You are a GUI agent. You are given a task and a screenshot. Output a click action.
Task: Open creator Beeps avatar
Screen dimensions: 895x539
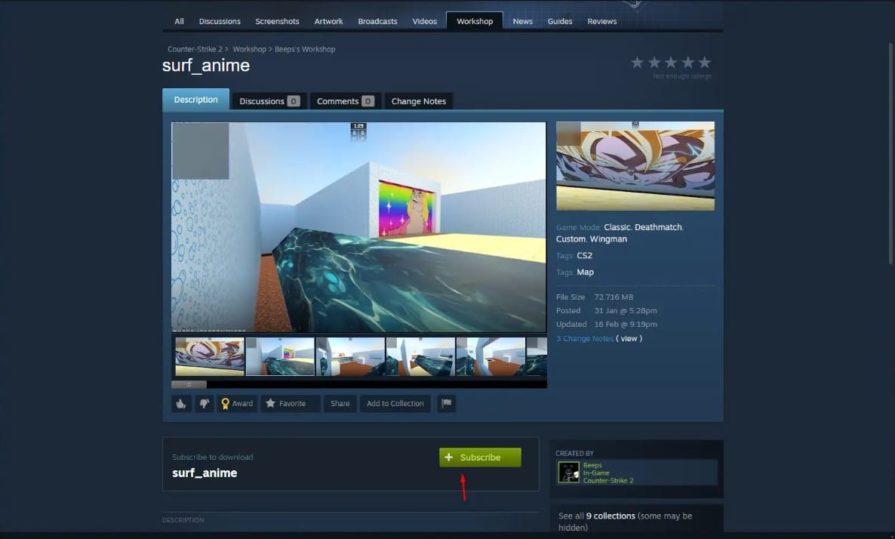tap(568, 473)
